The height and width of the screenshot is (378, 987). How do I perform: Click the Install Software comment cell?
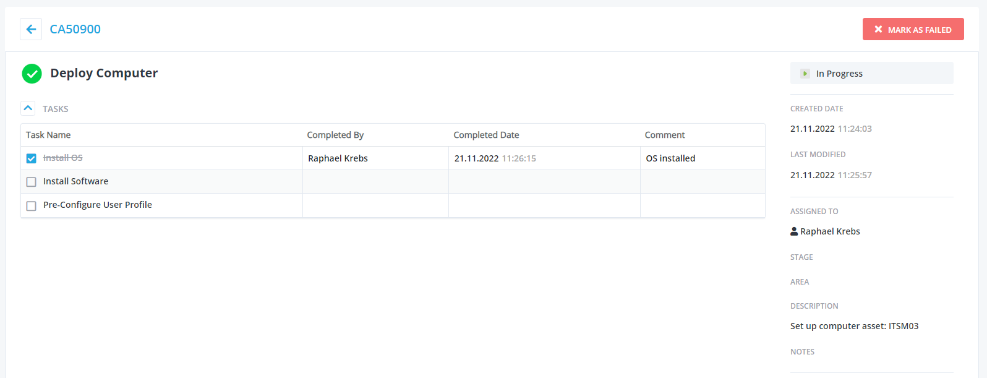703,182
